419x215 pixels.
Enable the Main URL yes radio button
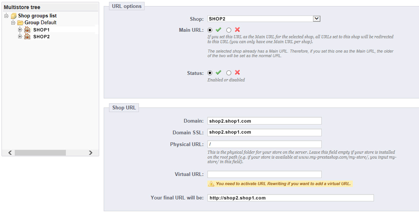(210, 30)
